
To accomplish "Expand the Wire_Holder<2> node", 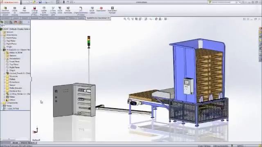I will pyautogui.click(x=5, y=94).
